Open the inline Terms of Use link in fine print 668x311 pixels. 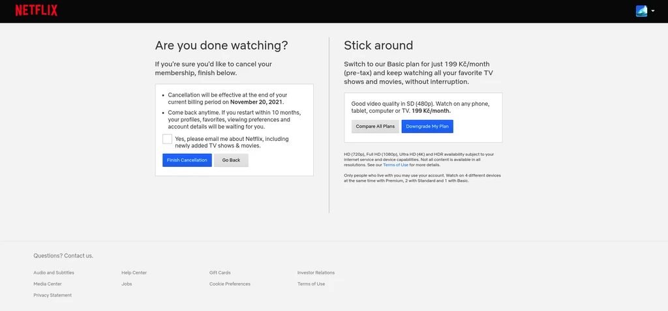[x=395, y=165]
